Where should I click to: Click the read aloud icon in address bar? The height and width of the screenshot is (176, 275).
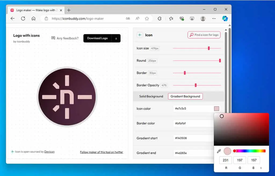[137, 18]
